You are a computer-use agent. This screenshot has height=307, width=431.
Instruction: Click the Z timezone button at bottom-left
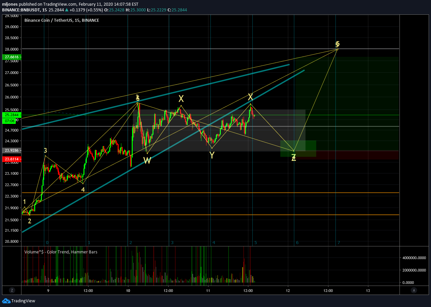click(12, 290)
